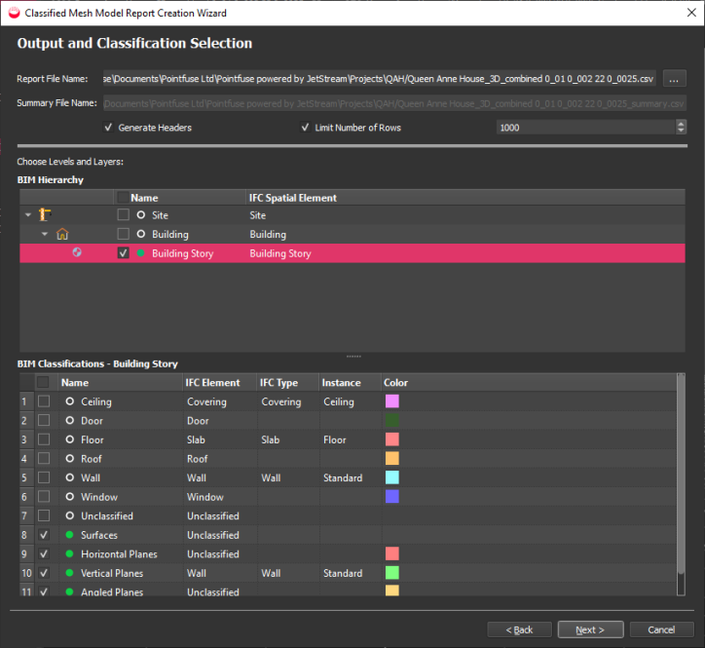
Task: Collapse the Building tree node
Action: coord(45,234)
